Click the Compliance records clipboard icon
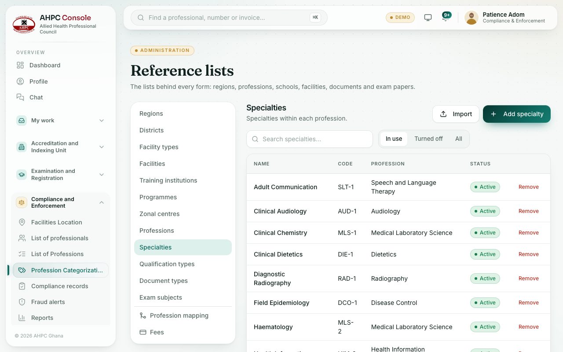Image resolution: width=563 pixels, height=352 pixels. coord(22,286)
